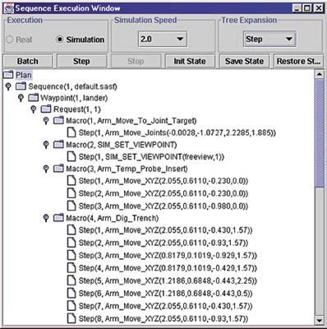Image resolution: width=327 pixels, height=329 pixels.
Task: Maximize the Sequence Execution Window
Action: 307,8
